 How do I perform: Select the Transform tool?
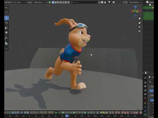tap(6, 32)
